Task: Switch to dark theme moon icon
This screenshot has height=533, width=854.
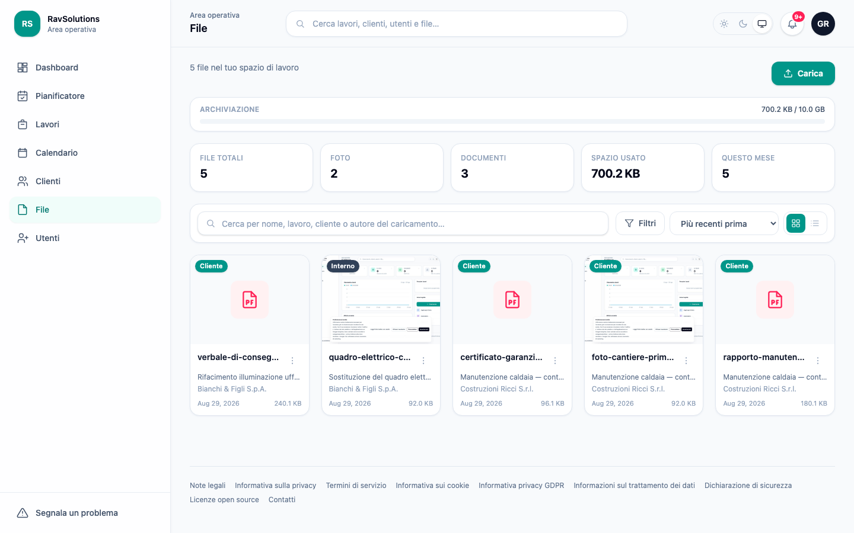Action: tap(743, 24)
